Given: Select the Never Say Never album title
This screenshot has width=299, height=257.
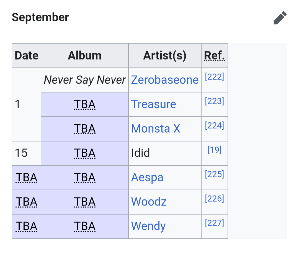Looking at the screenshot, I should [85, 80].
